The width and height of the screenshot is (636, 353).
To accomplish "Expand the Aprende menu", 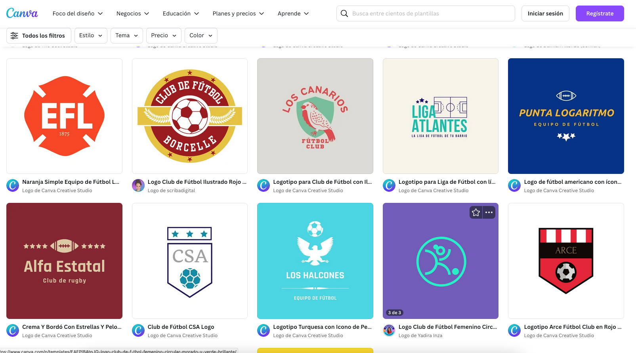I will pos(293,13).
